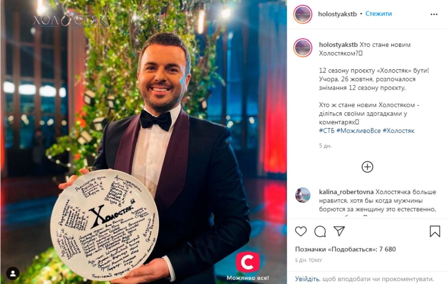Click Стежити to follow the account
Viewport: 447px width, 284px height.
(379, 14)
